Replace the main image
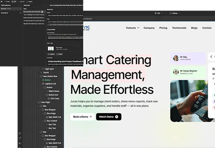Screen dimensions: 215x148 [51, 54]
